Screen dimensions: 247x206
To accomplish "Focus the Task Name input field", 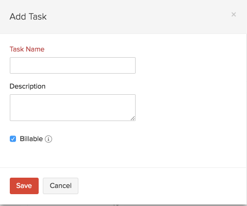I will point(73,65).
